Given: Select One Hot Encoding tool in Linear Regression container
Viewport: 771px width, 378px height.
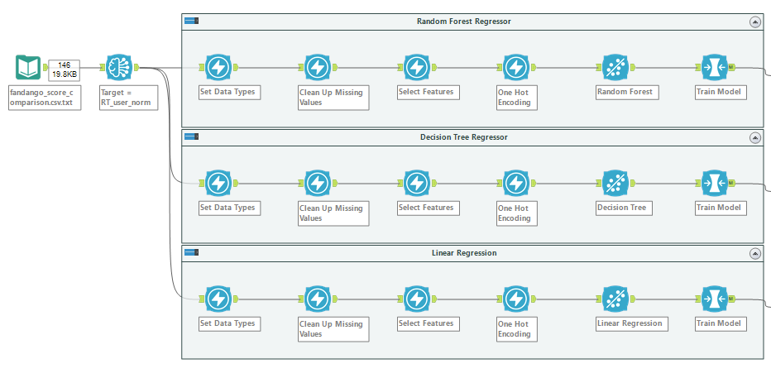Looking at the screenshot, I should point(516,299).
